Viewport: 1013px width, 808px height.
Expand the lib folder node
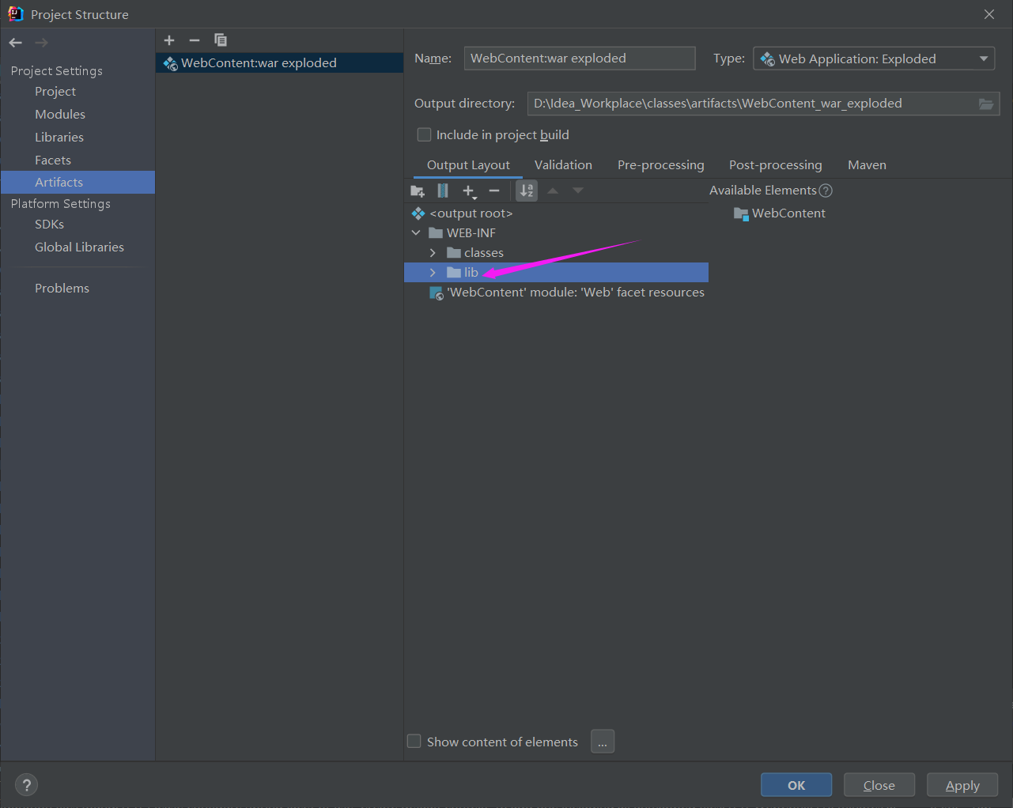click(433, 273)
